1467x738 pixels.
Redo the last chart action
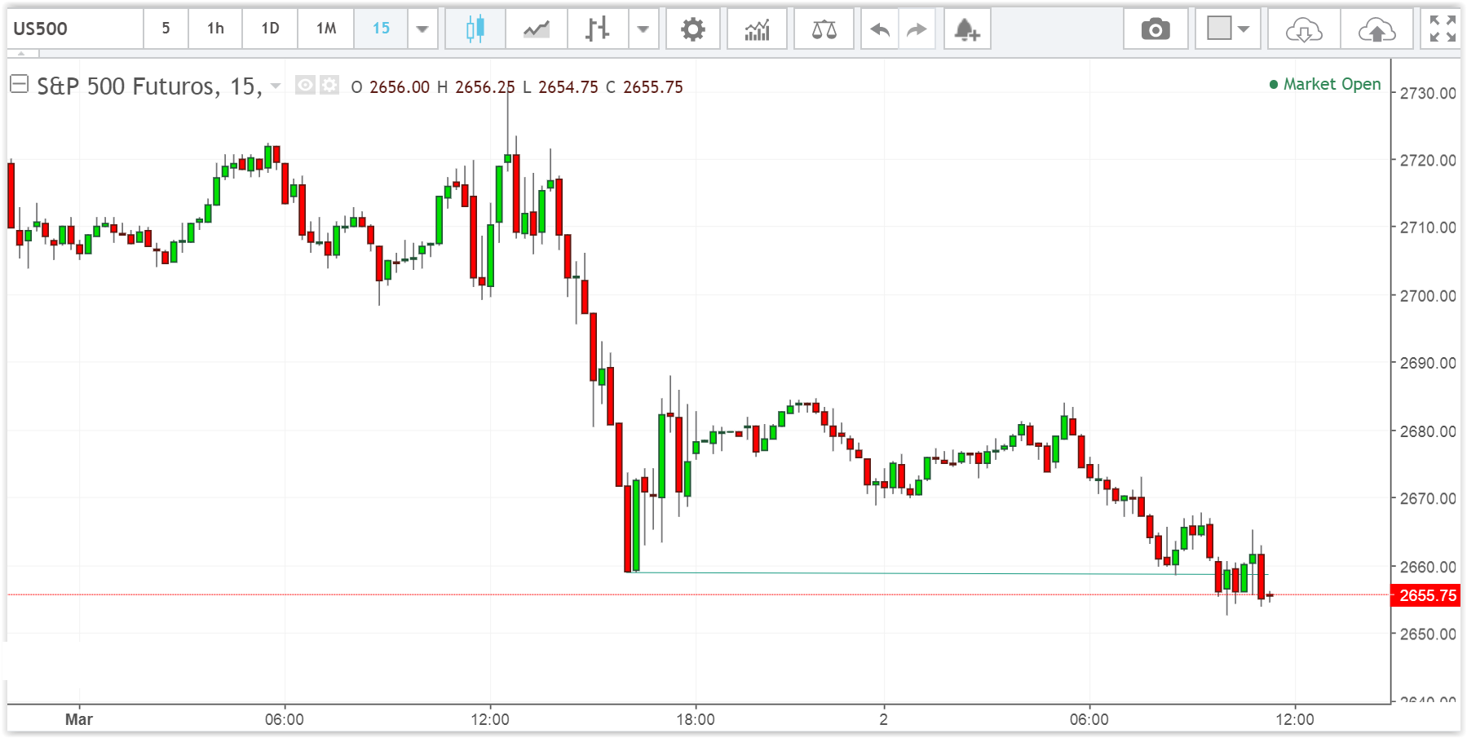pyautogui.click(x=917, y=29)
